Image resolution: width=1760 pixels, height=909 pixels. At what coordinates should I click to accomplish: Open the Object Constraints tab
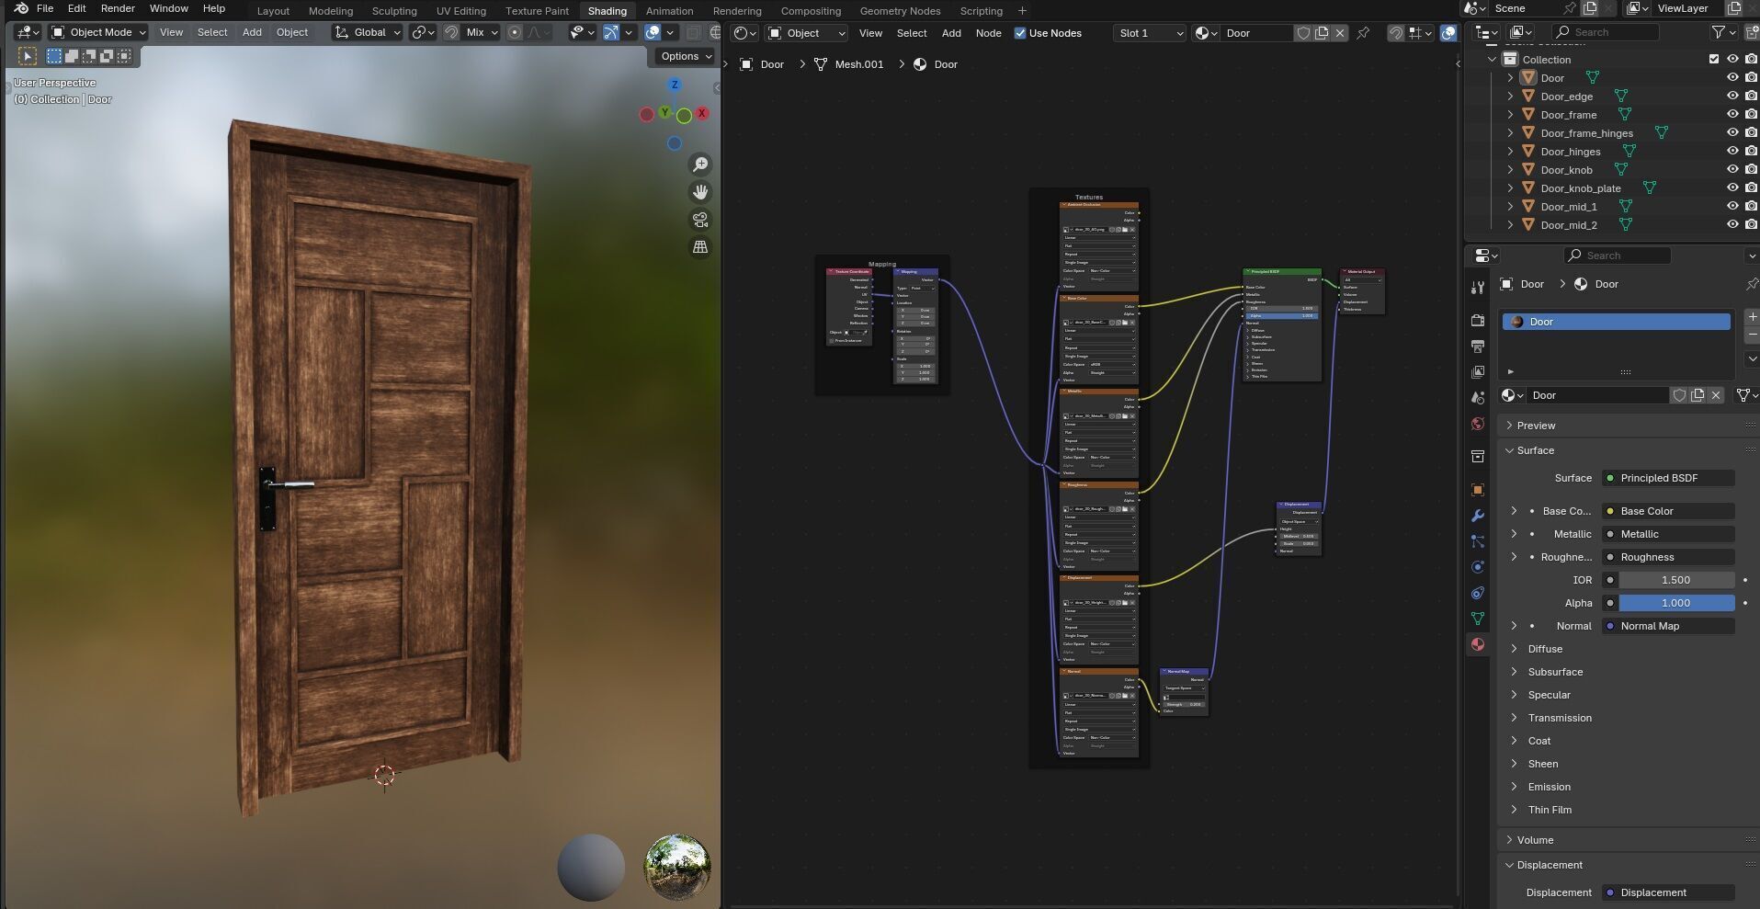pos(1478,593)
